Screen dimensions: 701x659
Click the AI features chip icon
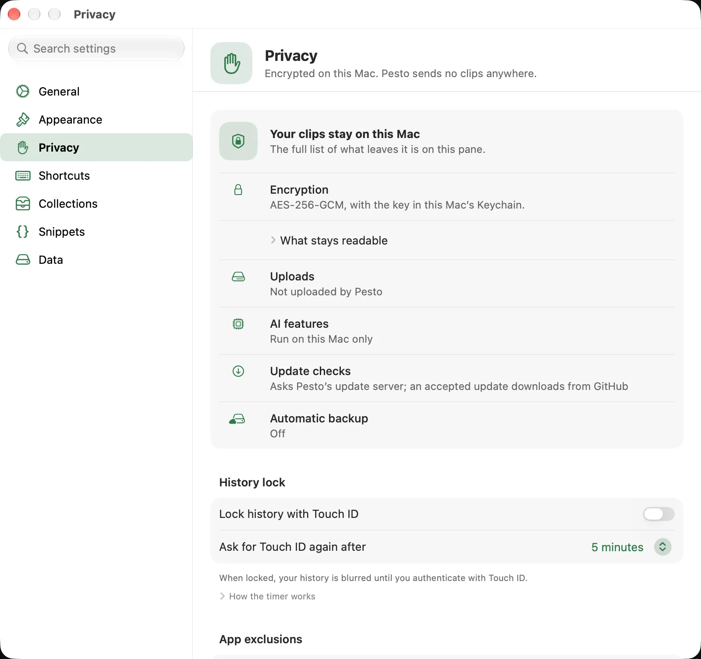(x=238, y=324)
